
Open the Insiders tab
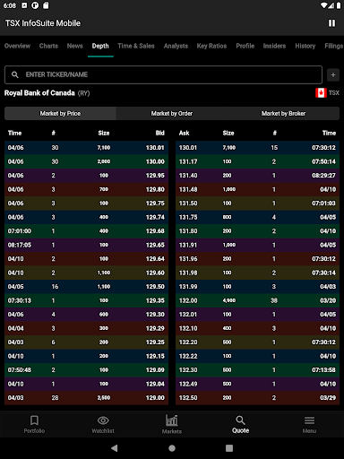tap(274, 46)
